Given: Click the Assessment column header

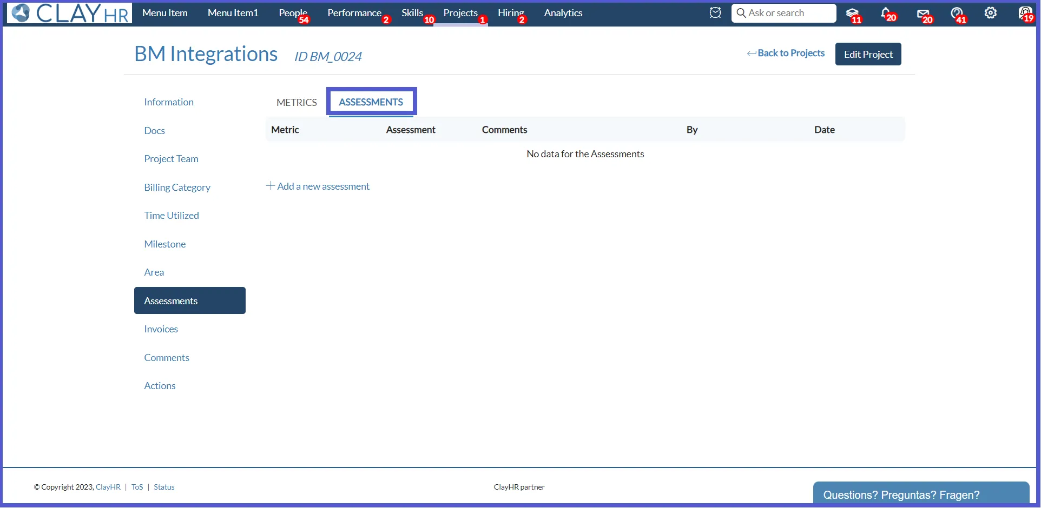Looking at the screenshot, I should click(x=411, y=130).
